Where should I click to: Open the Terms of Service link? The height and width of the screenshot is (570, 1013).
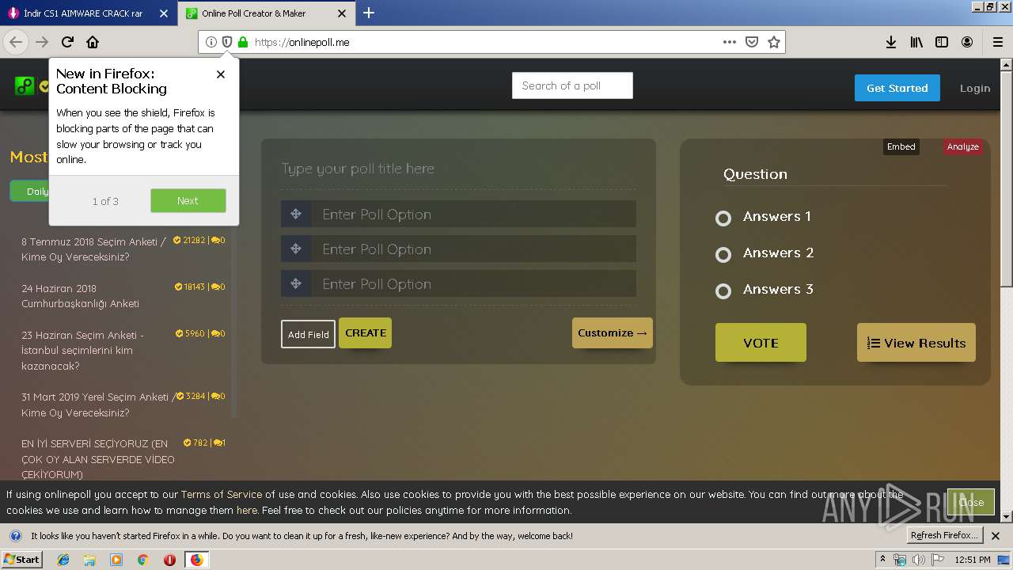tap(222, 494)
